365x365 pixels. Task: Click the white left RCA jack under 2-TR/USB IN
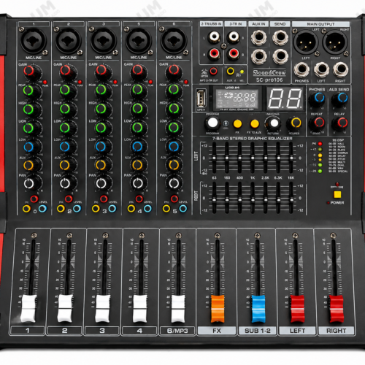pos(214,36)
